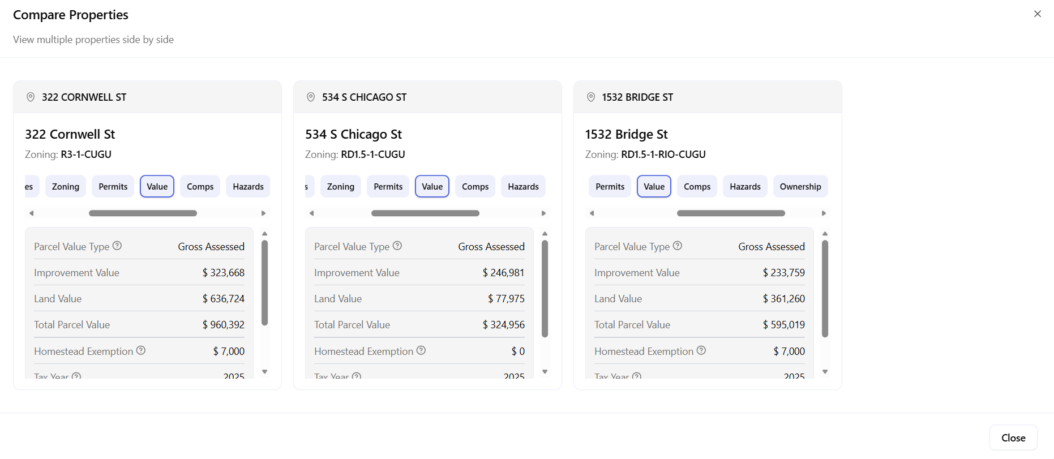Screen dimensions: 1054x459
Task: Click the '1532 Bridge St' card heading
Action: (626, 134)
